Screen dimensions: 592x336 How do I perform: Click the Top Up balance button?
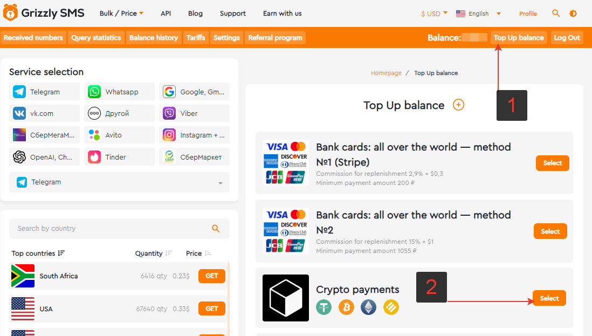click(519, 38)
